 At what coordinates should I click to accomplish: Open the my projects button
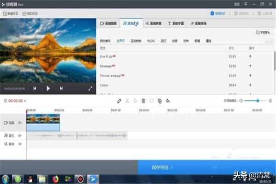click(x=30, y=13)
